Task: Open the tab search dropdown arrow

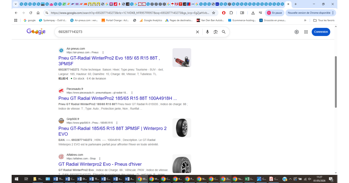Action: tap(15, 4)
